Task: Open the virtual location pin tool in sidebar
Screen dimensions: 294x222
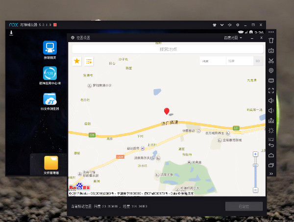Action: click(x=271, y=71)
